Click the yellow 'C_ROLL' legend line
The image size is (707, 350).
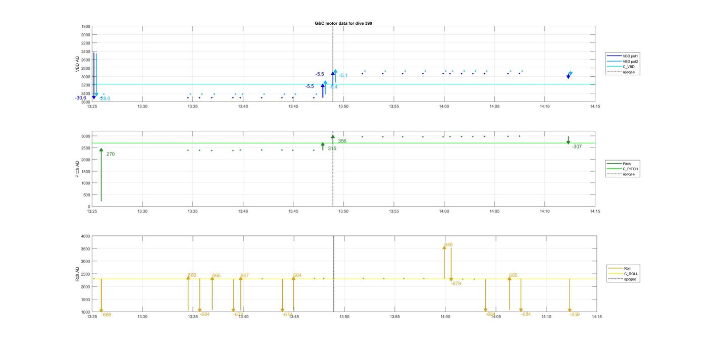pos(616,274)
